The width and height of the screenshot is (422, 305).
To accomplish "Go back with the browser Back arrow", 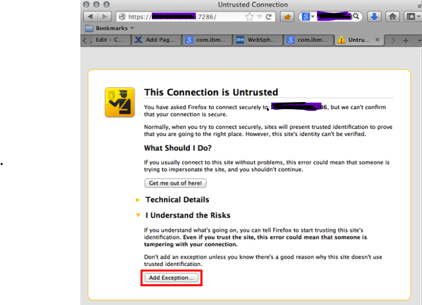I will 90,16.
